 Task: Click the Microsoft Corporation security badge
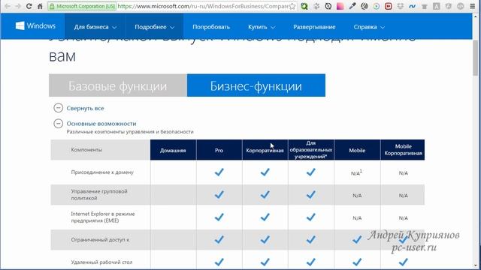click(82, 6)
